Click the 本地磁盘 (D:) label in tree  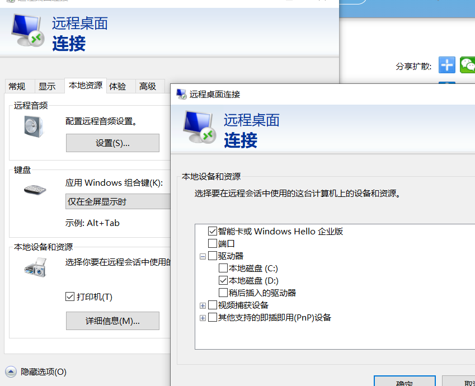click(x=253, y=281)
